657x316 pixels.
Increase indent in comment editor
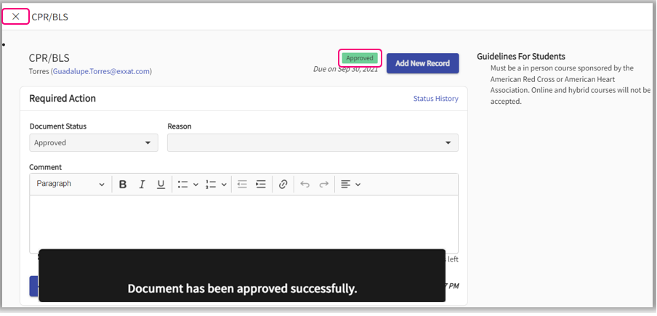(x=261, y=185)
